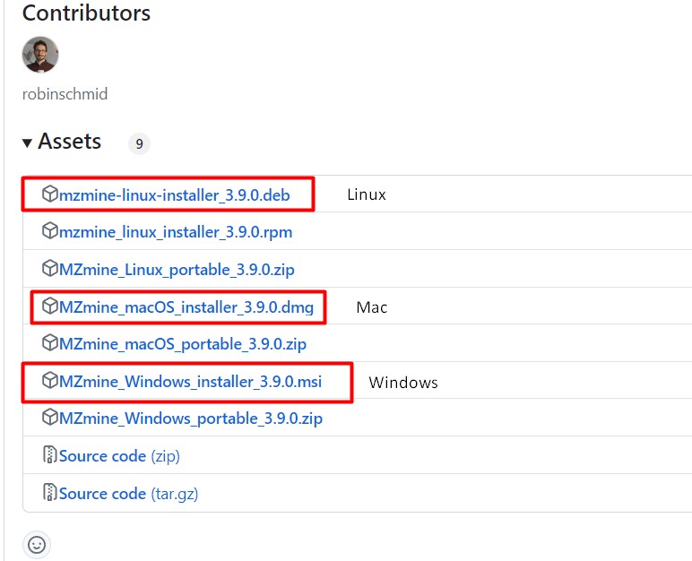Download MZmine_Windows_installer_3.9.0.msi
Image resolution: width=692 pixels, height=561 pixels.
coord(190,382)
